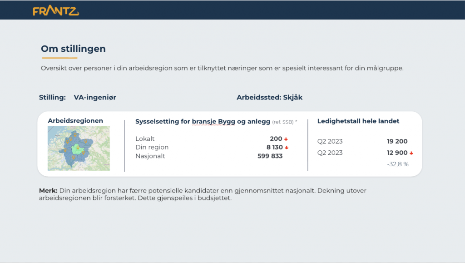Click the red arrow next to 8 130
This screenshot has height=263, width=465.
[x=287, y=147]
